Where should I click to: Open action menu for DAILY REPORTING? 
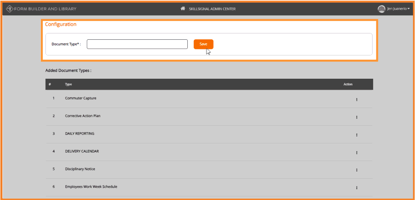point(357,135)
